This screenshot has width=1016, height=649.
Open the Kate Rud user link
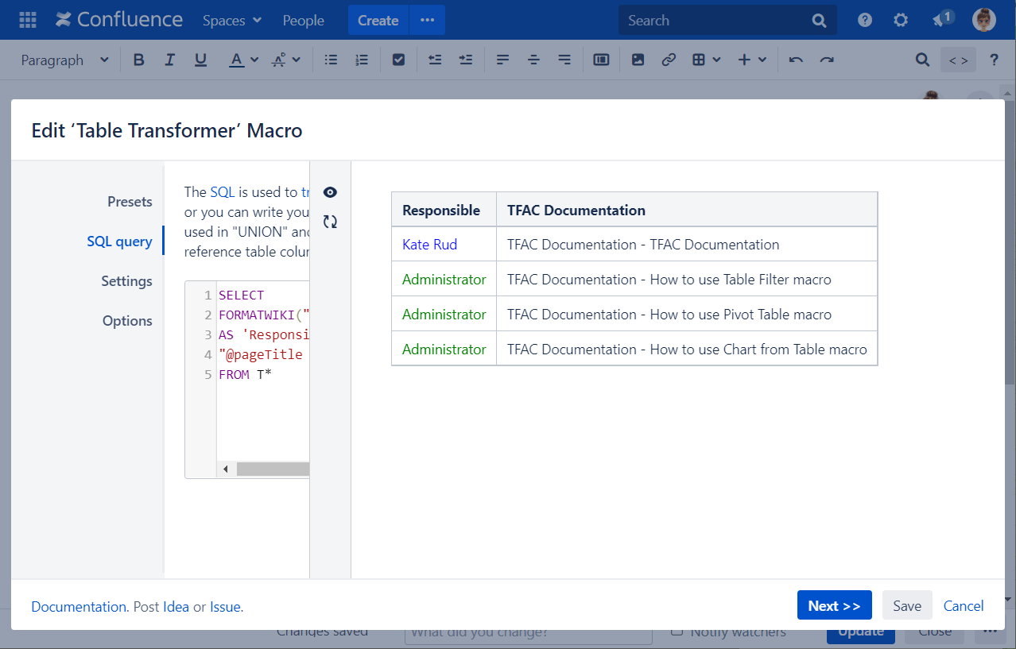pyautogui.click(x=429, y=245)
